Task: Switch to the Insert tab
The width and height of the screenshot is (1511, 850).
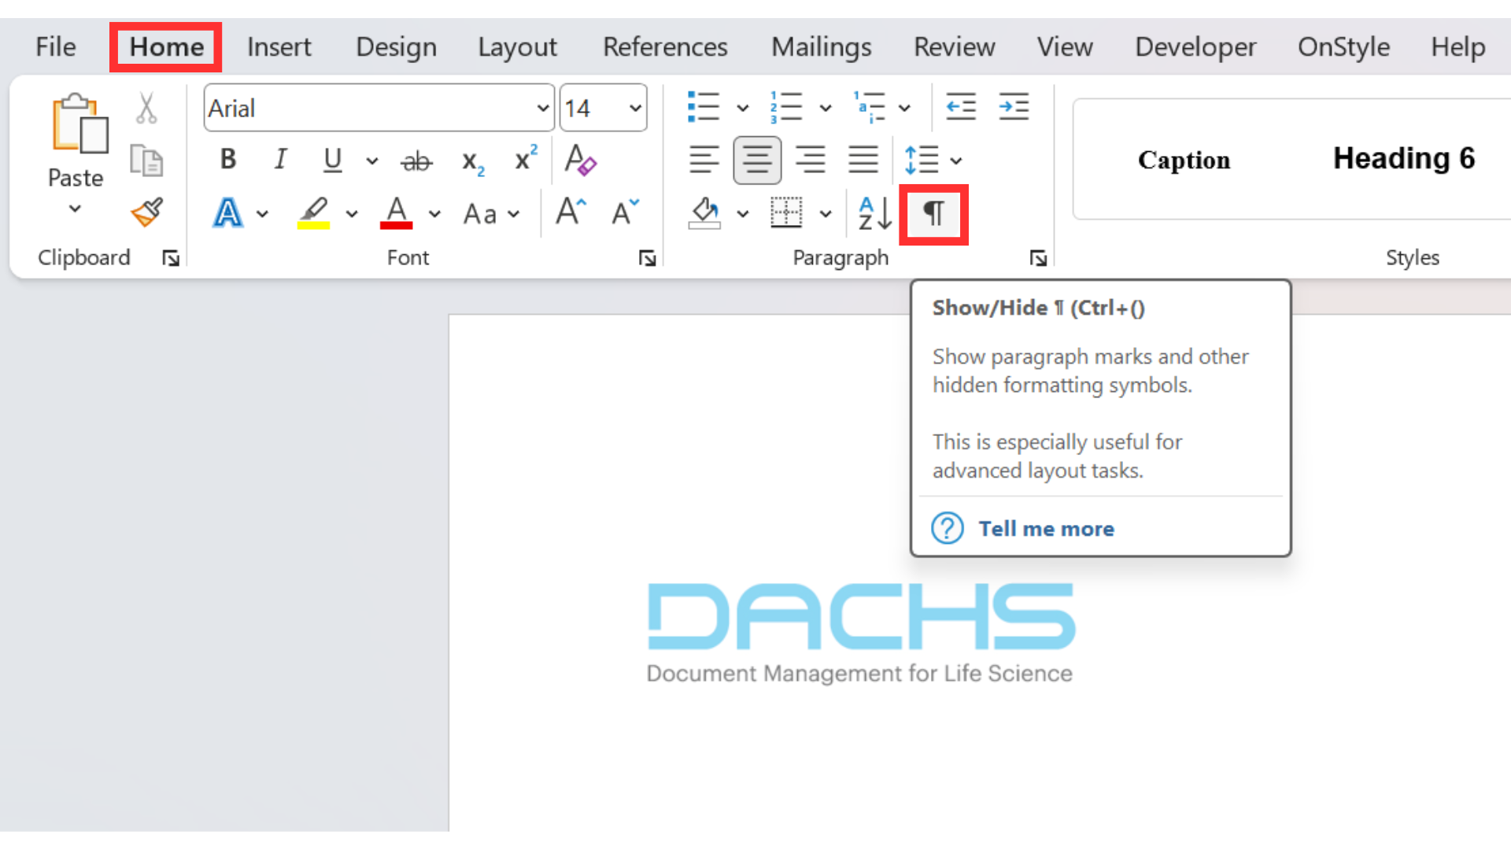Action: point(279,47)
